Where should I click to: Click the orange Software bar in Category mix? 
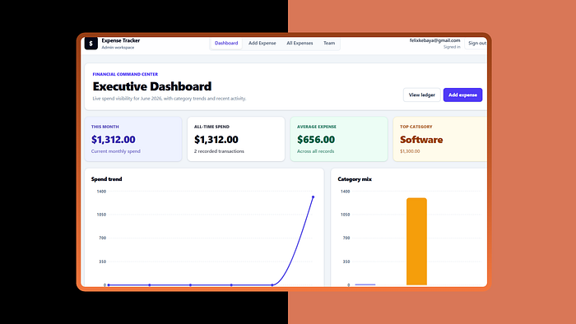[416, 242]
